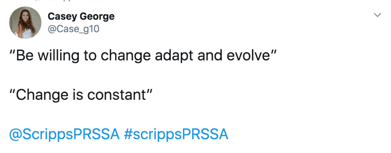Open the Casey George display name link
This screenshot has height=153, width=391.
pos(81,17)
